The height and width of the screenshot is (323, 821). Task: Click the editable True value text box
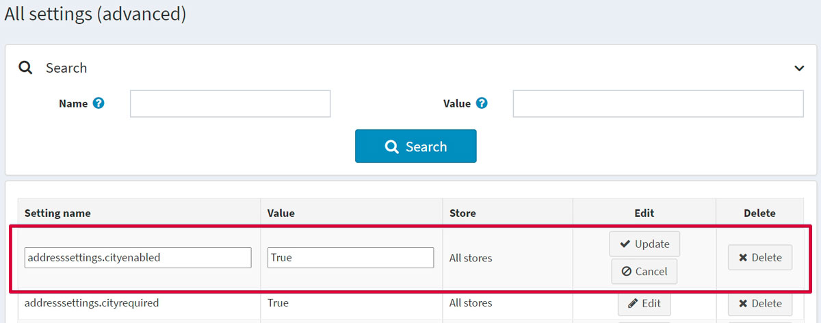coord(350,258)
